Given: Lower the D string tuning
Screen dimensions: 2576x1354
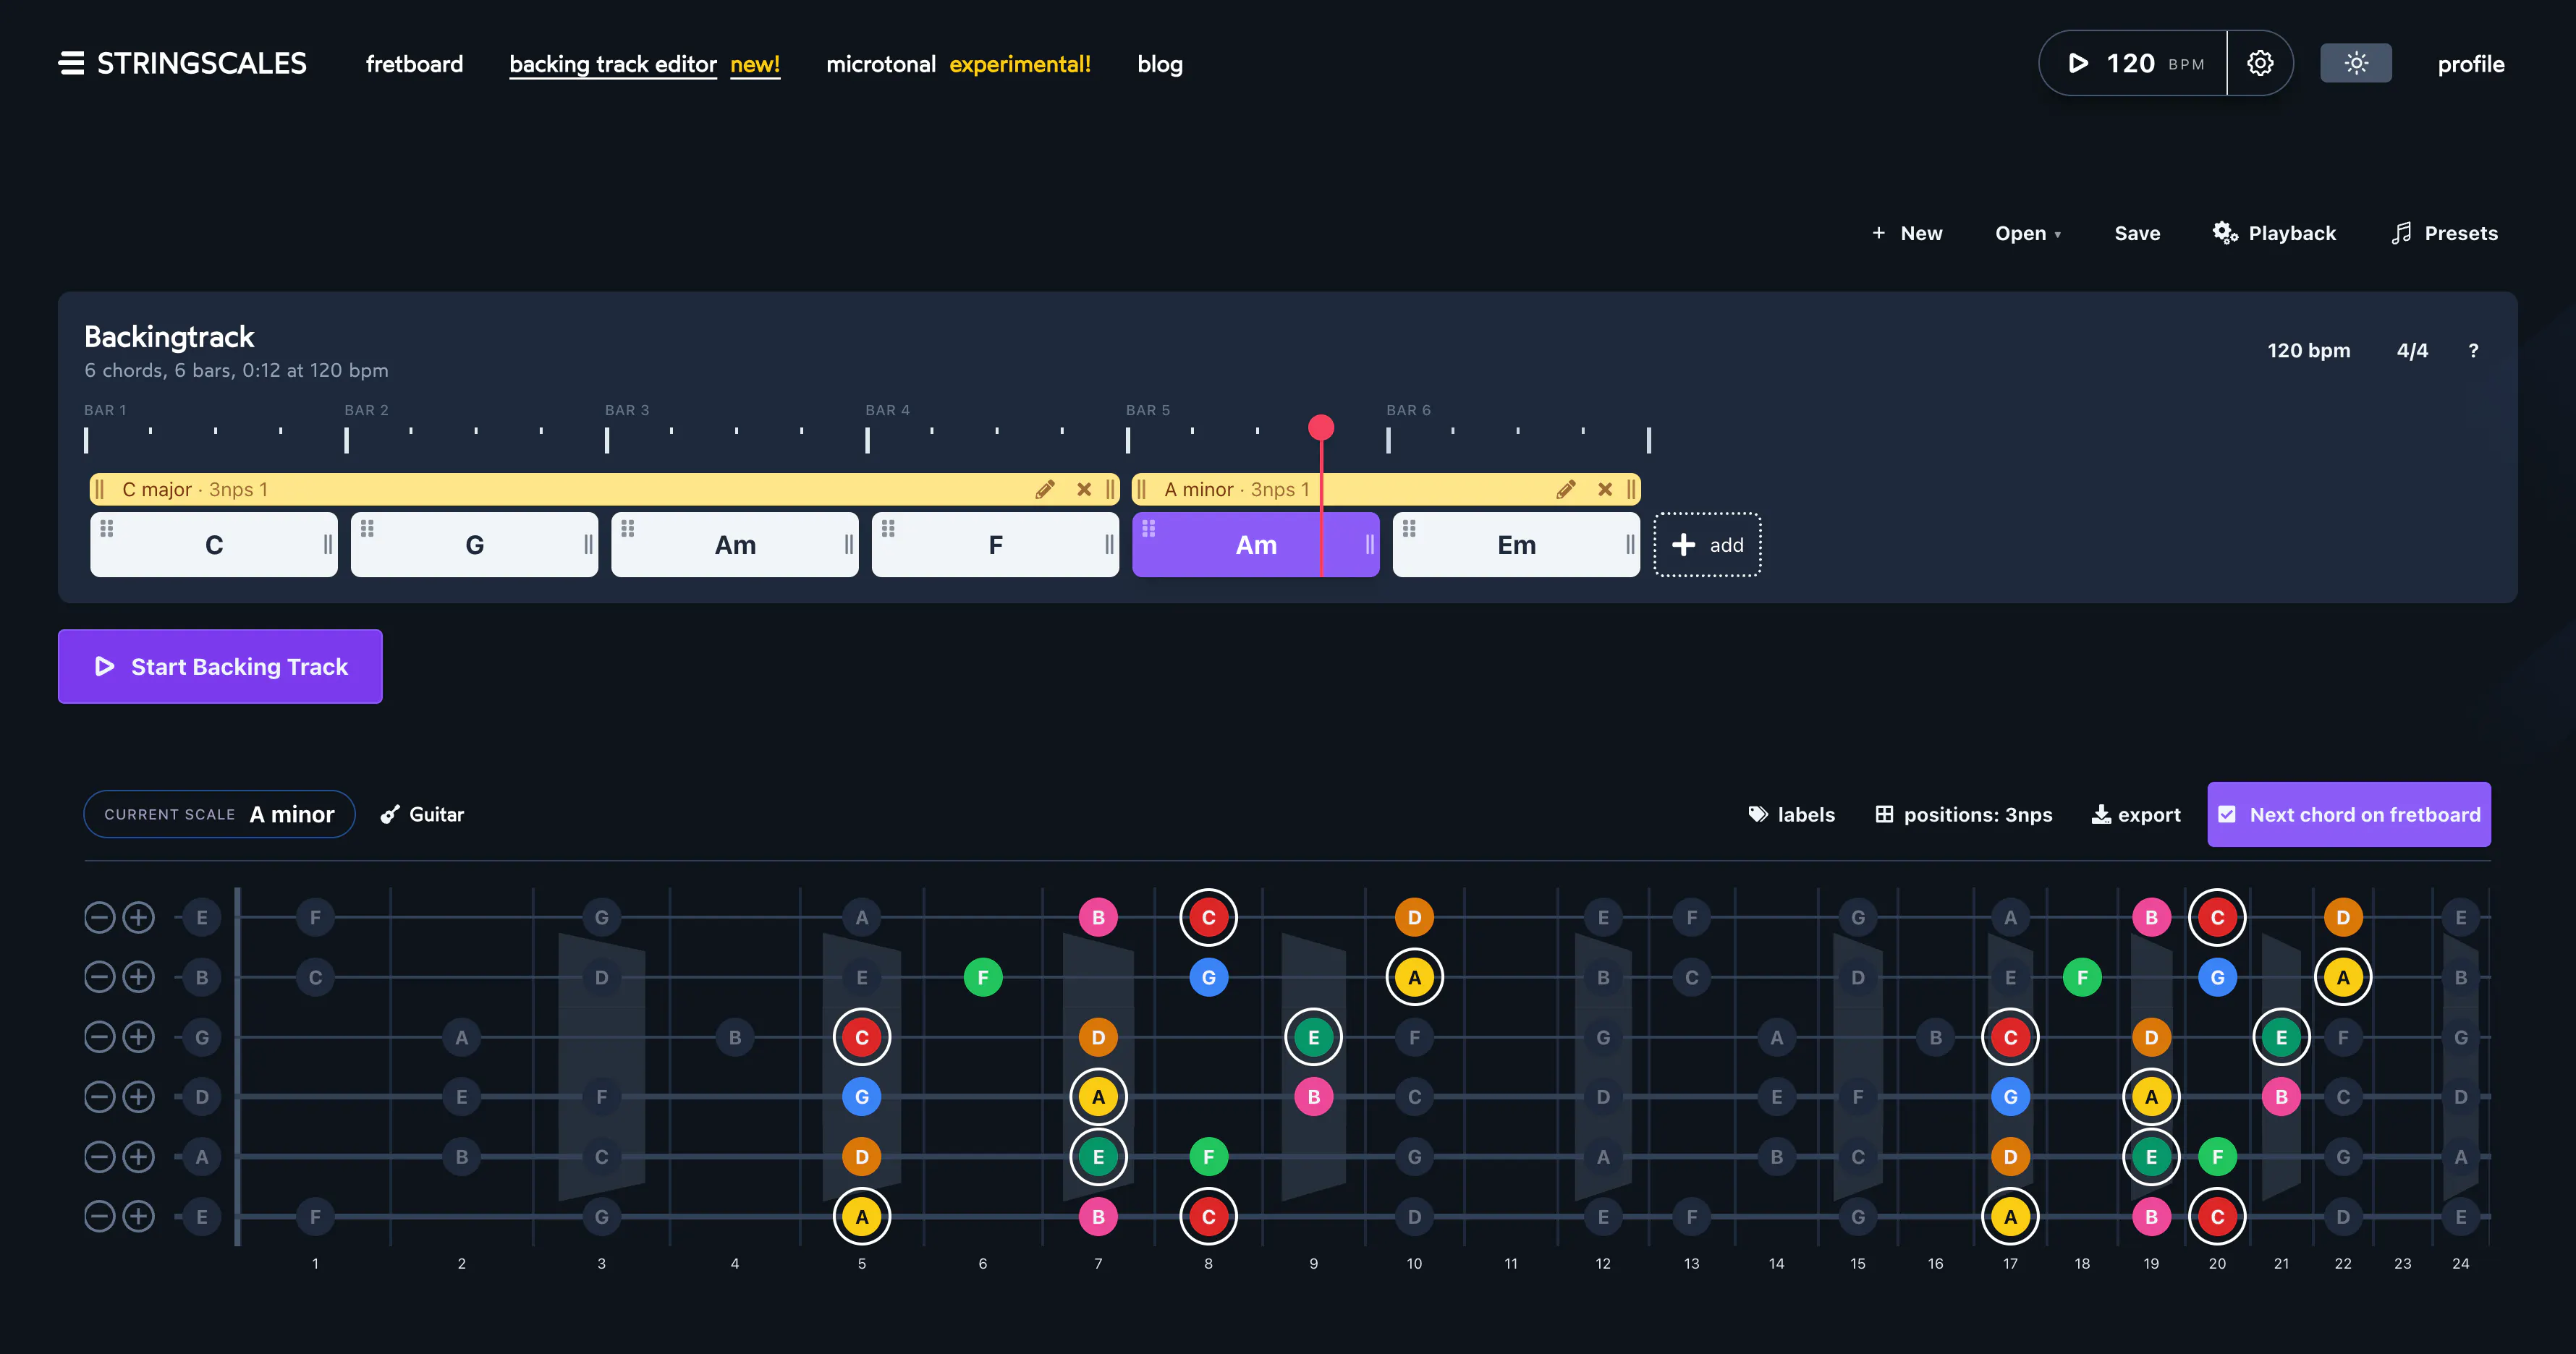Looking at the screenshot, I should tap(99, 1097).
